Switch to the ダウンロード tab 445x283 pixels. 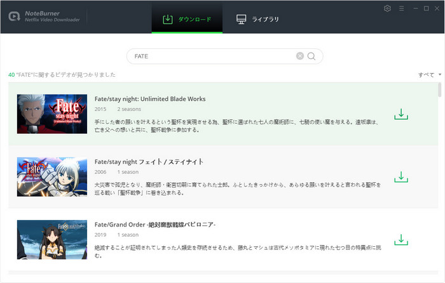[x=187, y=18]
